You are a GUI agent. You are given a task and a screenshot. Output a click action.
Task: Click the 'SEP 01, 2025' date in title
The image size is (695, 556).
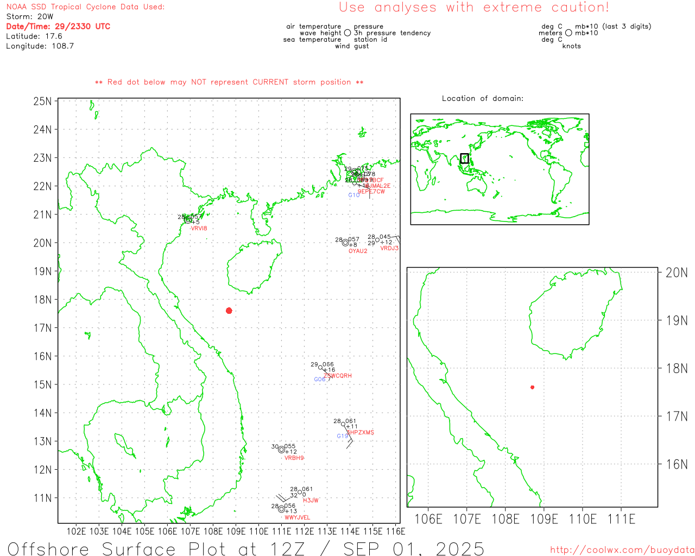pyautogui.click(x=414, y=549)
